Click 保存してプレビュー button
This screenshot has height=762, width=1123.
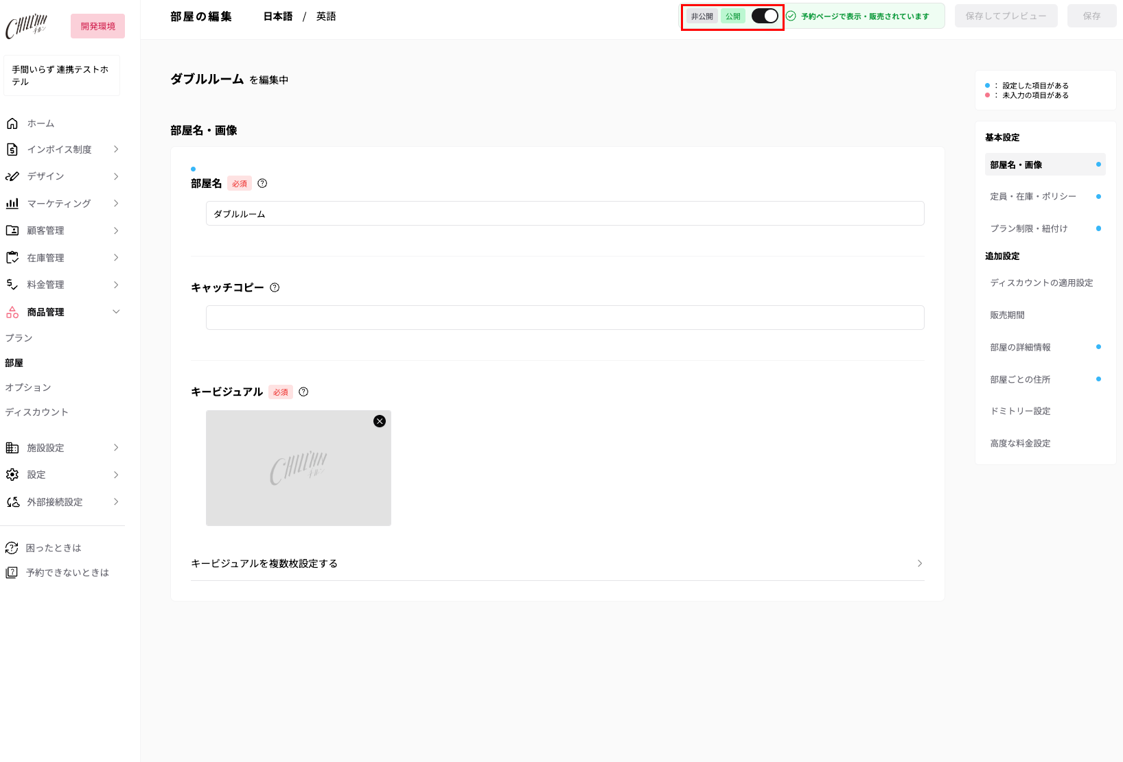pos(1006,16)
